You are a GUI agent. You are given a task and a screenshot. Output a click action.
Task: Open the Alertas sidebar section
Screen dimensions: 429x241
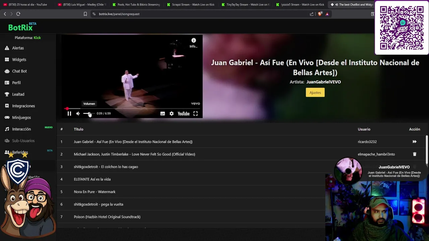tap(18, 48)
